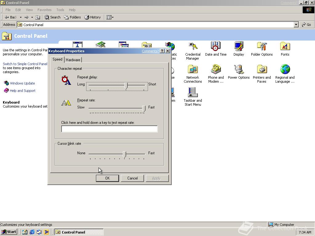Click the Forward arrow toolbar button
The height and width of the screenshot is (236, 315).
[26, 17]
